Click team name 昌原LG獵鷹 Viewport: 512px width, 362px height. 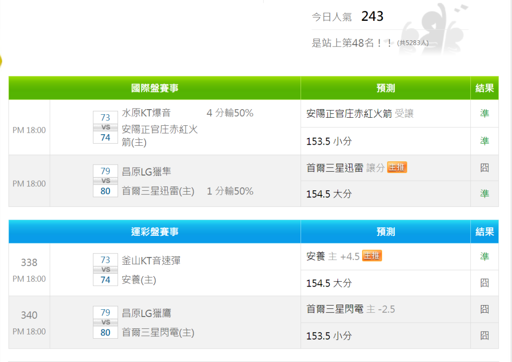click(x=146, y=313)
